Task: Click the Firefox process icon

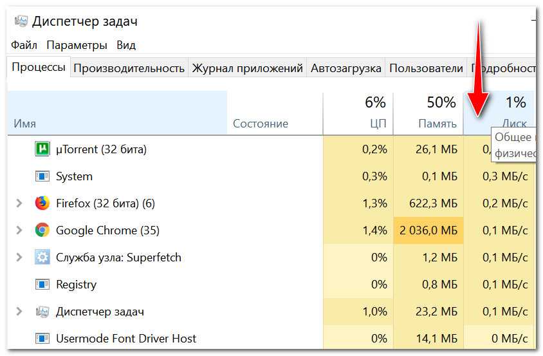Action: [42, 203]
